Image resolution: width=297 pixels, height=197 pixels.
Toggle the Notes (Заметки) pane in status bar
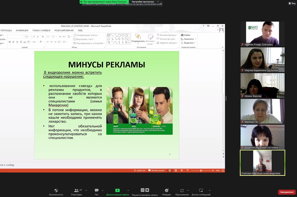point(140,171)
